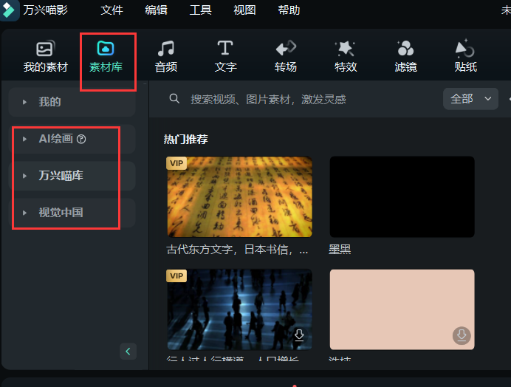
Task: Click the 墨黑 clip title
Action: pos(340,250)
